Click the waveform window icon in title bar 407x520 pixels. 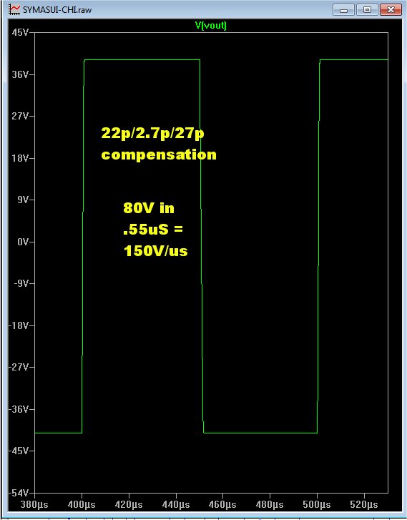(x=14, y=9)
